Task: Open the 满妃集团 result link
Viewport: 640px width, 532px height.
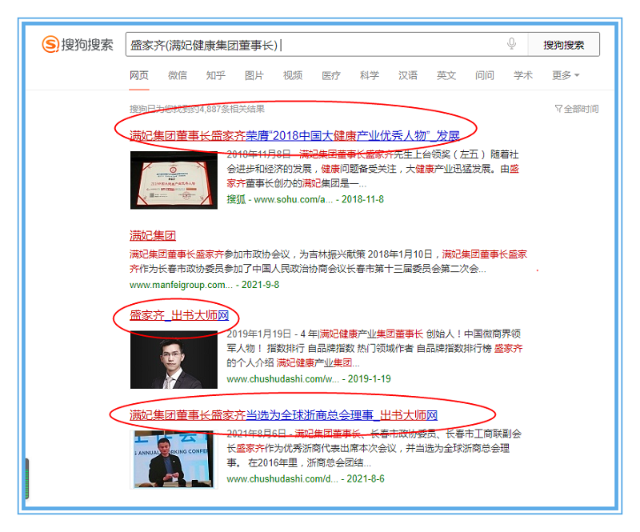Action: [x=153, y=235]
